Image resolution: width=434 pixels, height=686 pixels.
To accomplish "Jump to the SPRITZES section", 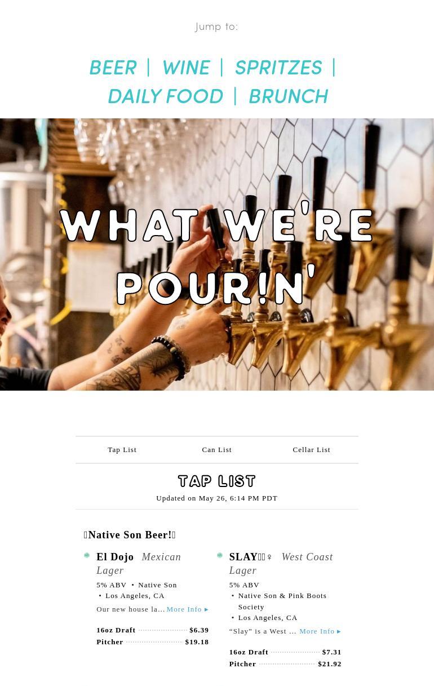I will (278, 68).
